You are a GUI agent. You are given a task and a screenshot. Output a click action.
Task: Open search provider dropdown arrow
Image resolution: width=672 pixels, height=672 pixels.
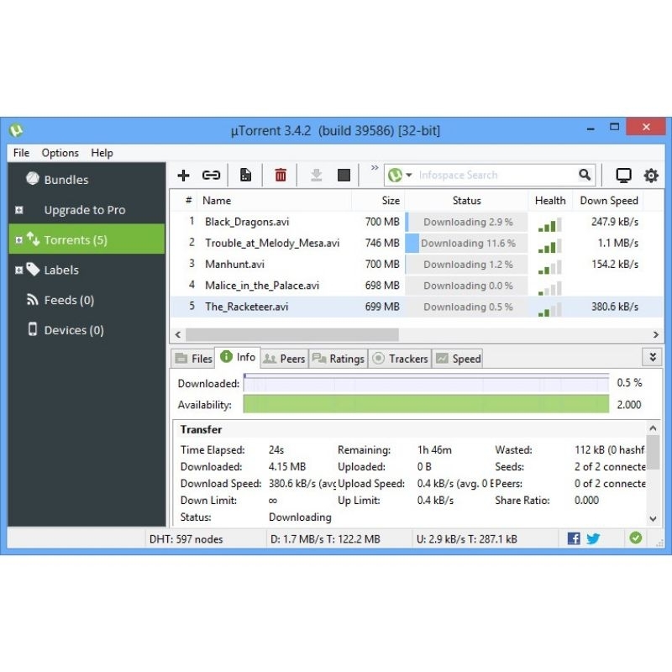(x=409, y=175)
